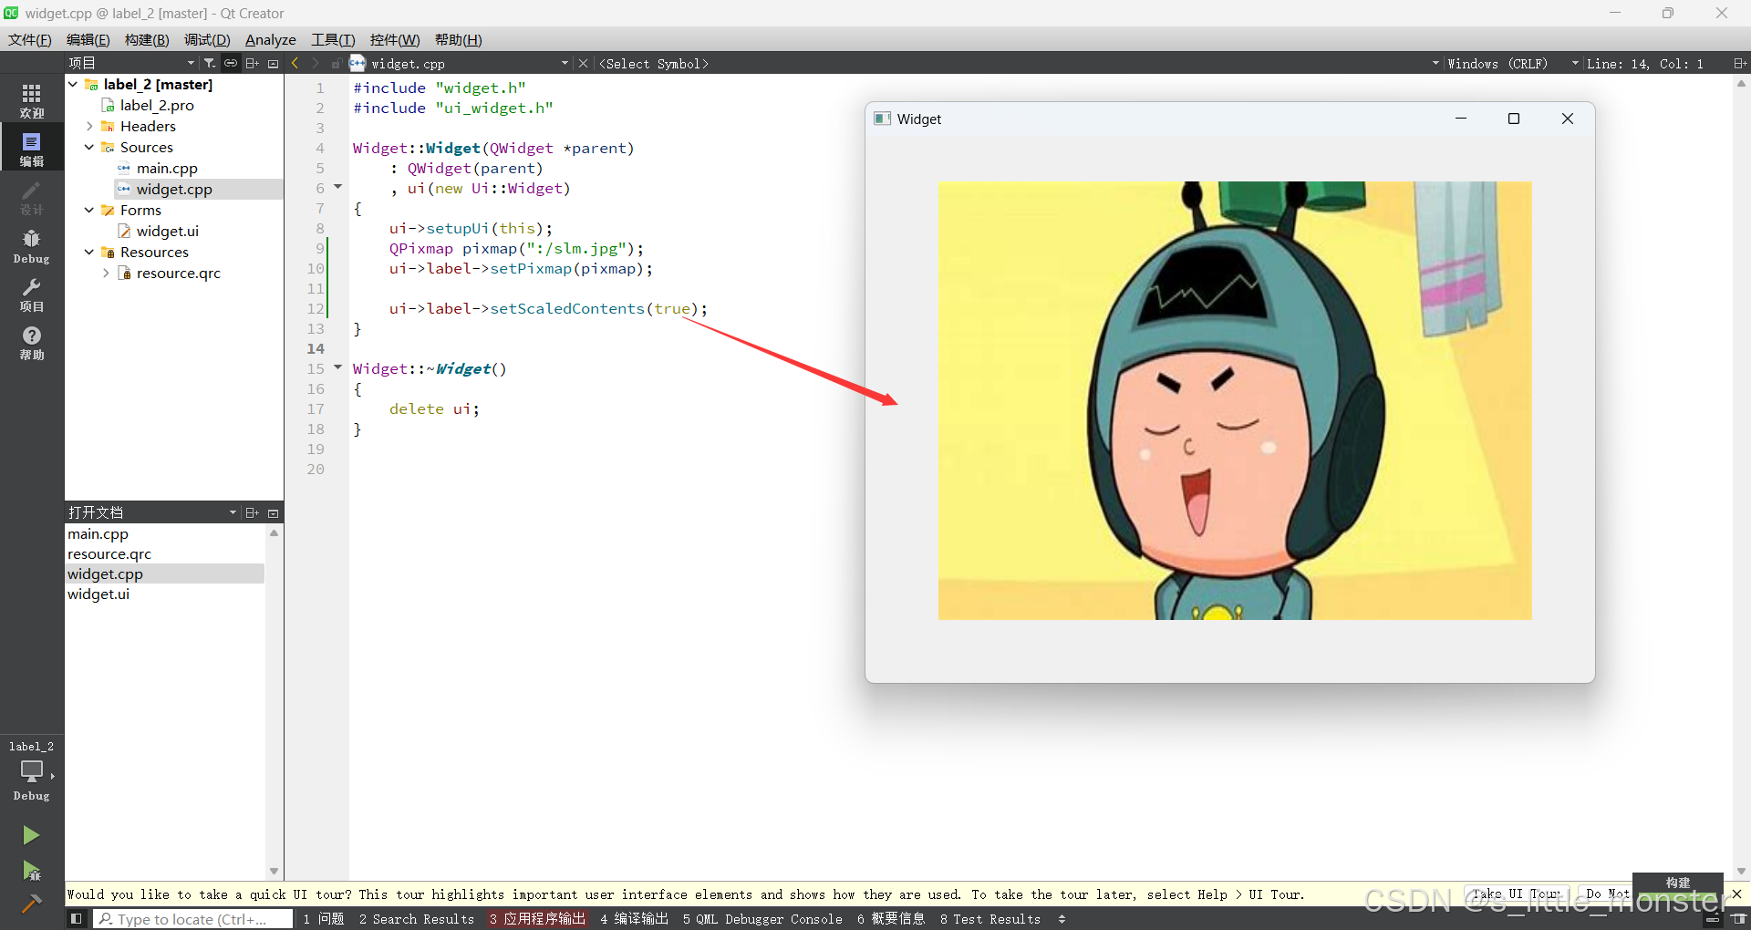This screenshot has width=1751, height=930.
Task: Open Debug mode in the mode sidebar
Action: pos(32,245)
